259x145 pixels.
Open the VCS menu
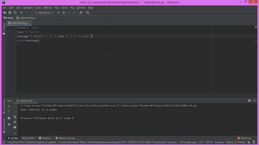coord(72,8)
